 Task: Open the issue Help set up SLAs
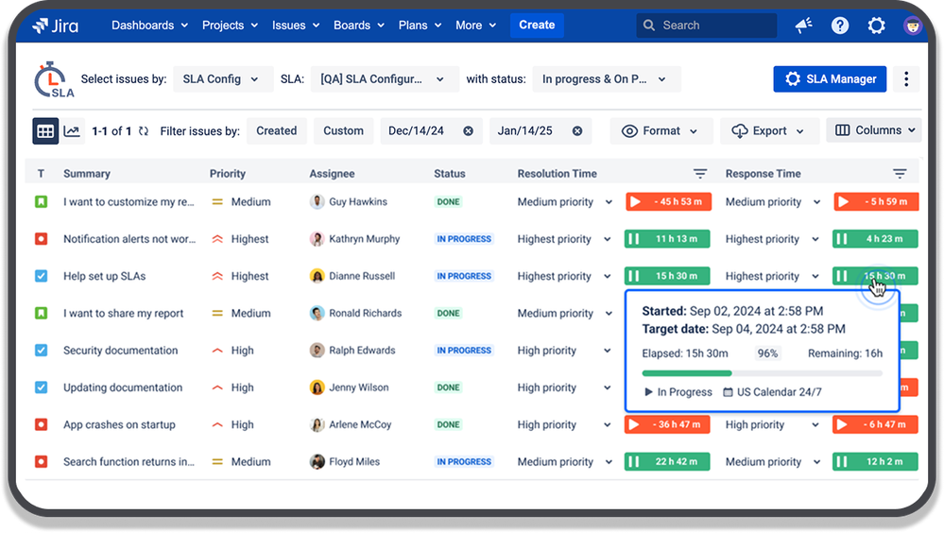pos(105,276)
